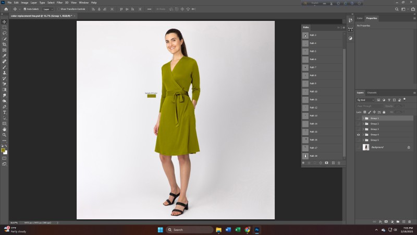The image size is (417, 235).
Task: Click the Background layer thumbnail
Action: click(x=366, y=148)
